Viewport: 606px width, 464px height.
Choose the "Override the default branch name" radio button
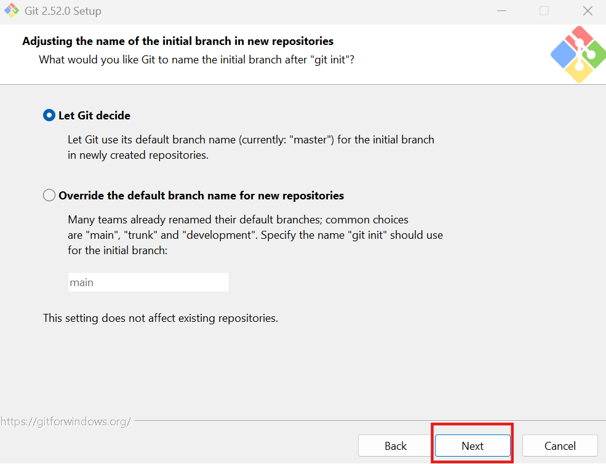pos(49,195)
